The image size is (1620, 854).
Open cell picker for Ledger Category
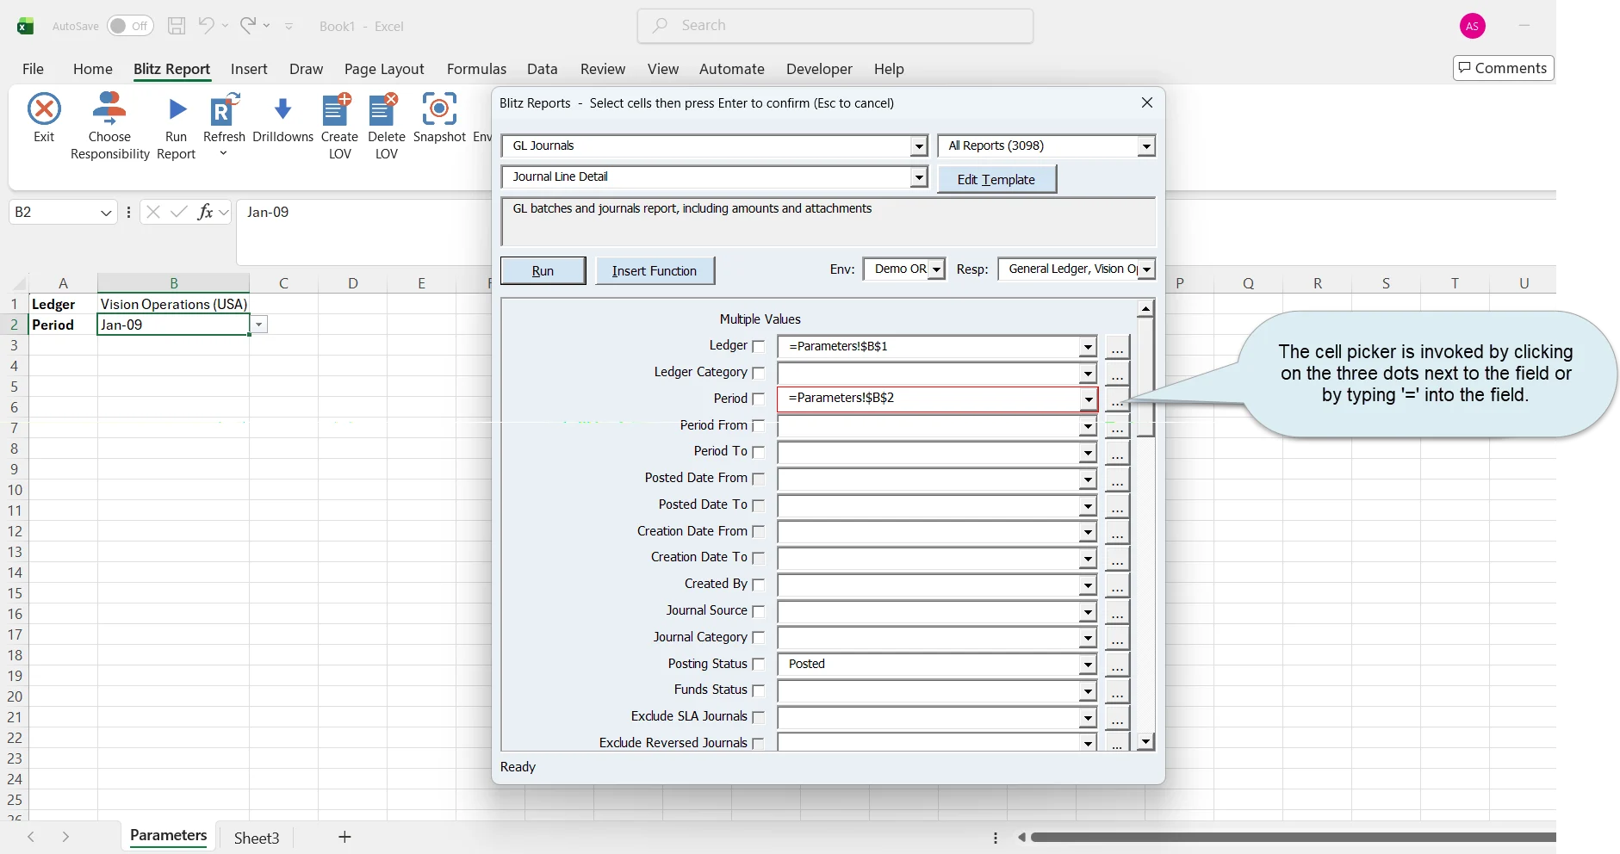click(x=1117, y=374)
